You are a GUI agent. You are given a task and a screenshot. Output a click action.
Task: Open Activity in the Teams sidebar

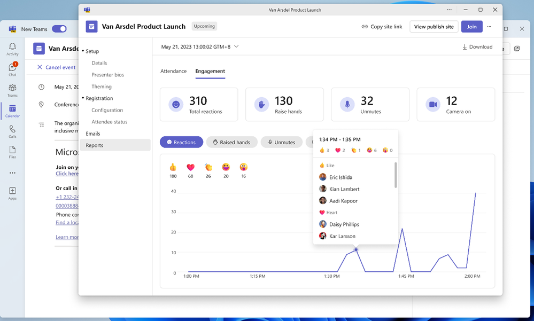point(12,49)
